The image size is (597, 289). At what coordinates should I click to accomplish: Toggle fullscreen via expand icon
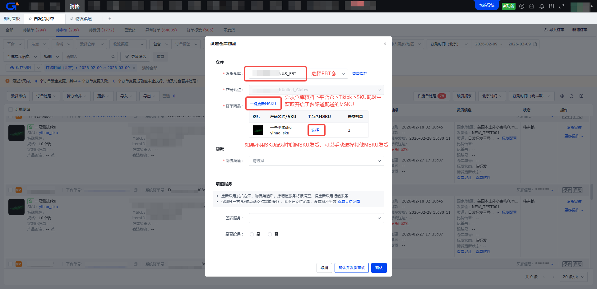pos(562,6)
